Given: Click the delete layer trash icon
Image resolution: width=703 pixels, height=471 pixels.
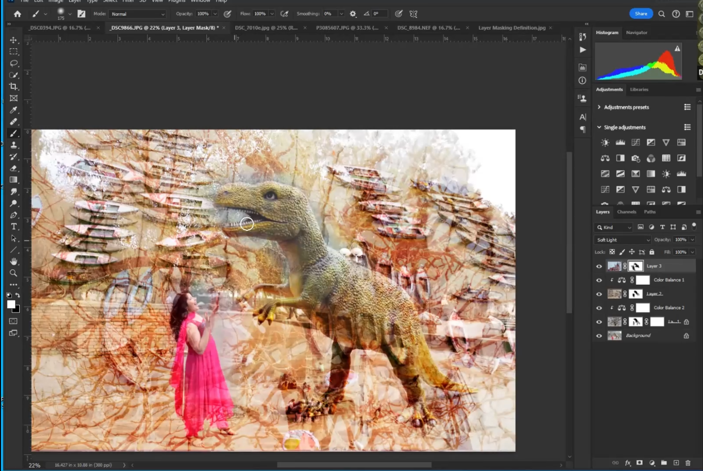Looking at the screenshot, I should tap(688, 463).
